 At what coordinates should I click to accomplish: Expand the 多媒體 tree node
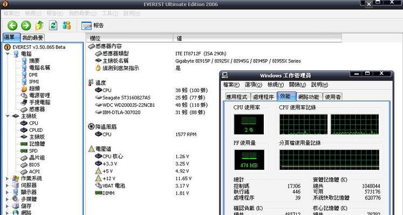(7, 199)
